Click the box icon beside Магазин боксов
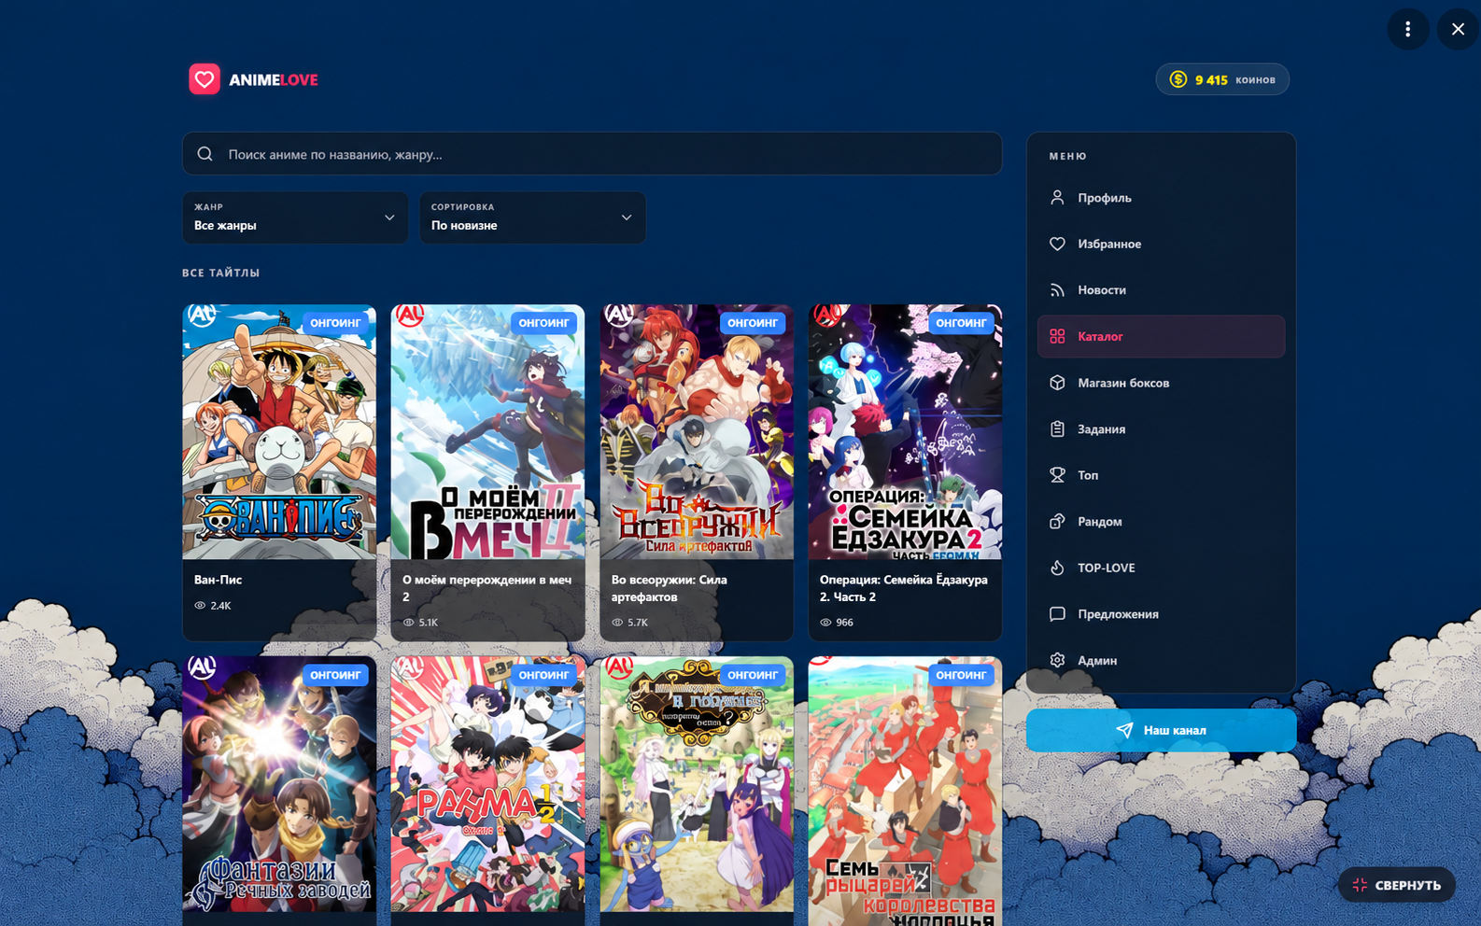Viewport: 1481px width, 926px height. point(1057,383)
